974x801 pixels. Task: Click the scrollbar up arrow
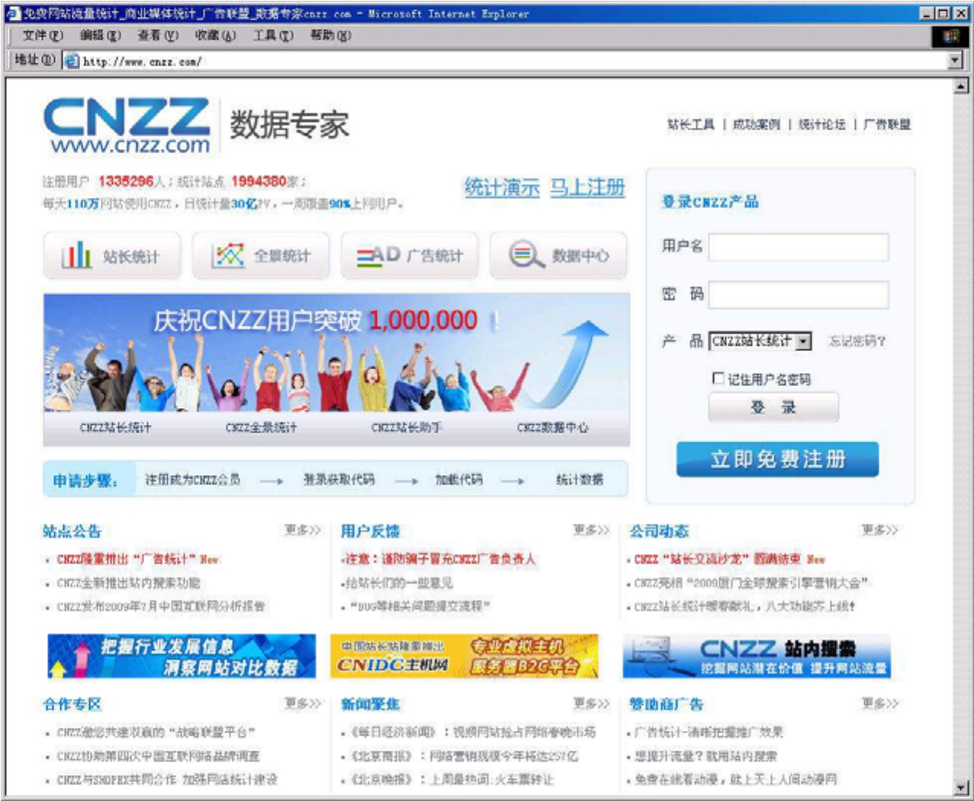pos(962,86)
